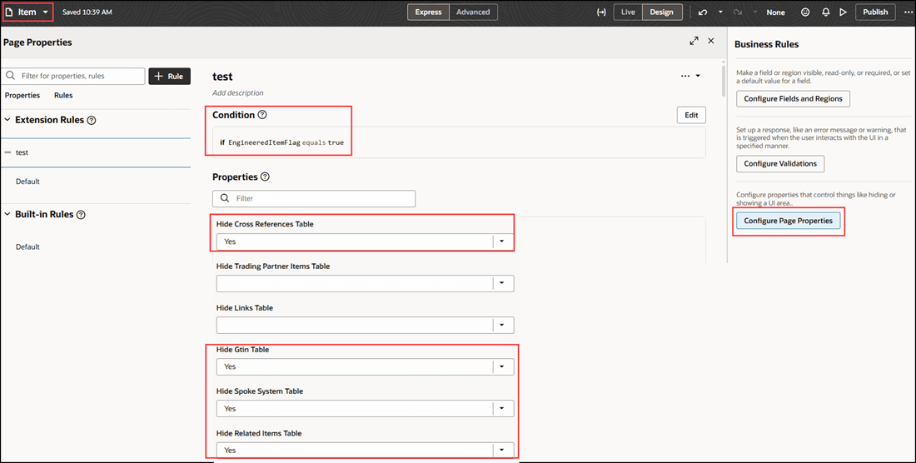Click the condition Edit button

691,115
